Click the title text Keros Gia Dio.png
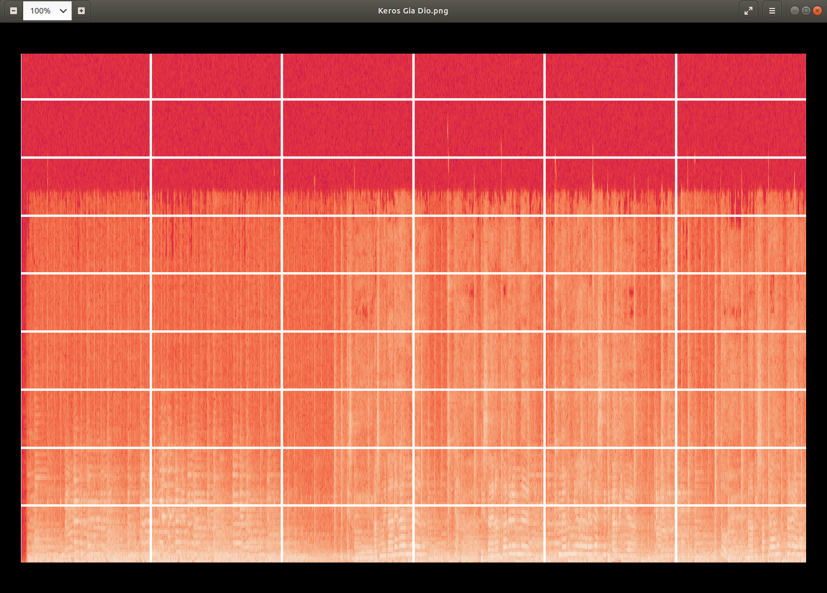 [413, 11]
